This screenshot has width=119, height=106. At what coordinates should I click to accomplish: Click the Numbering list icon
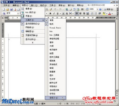[92, 14]
